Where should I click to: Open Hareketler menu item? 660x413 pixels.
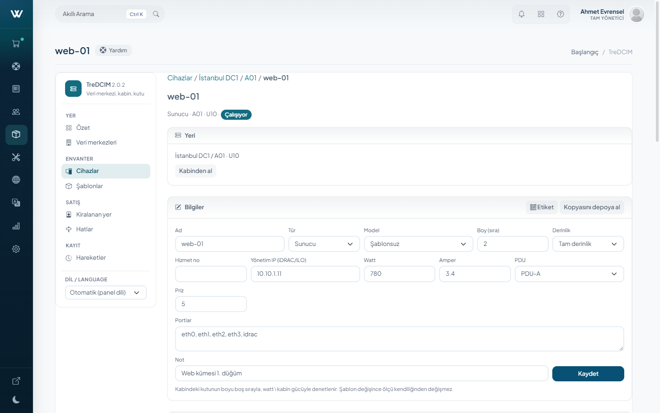pyautogui.click(x=106, y=258)
